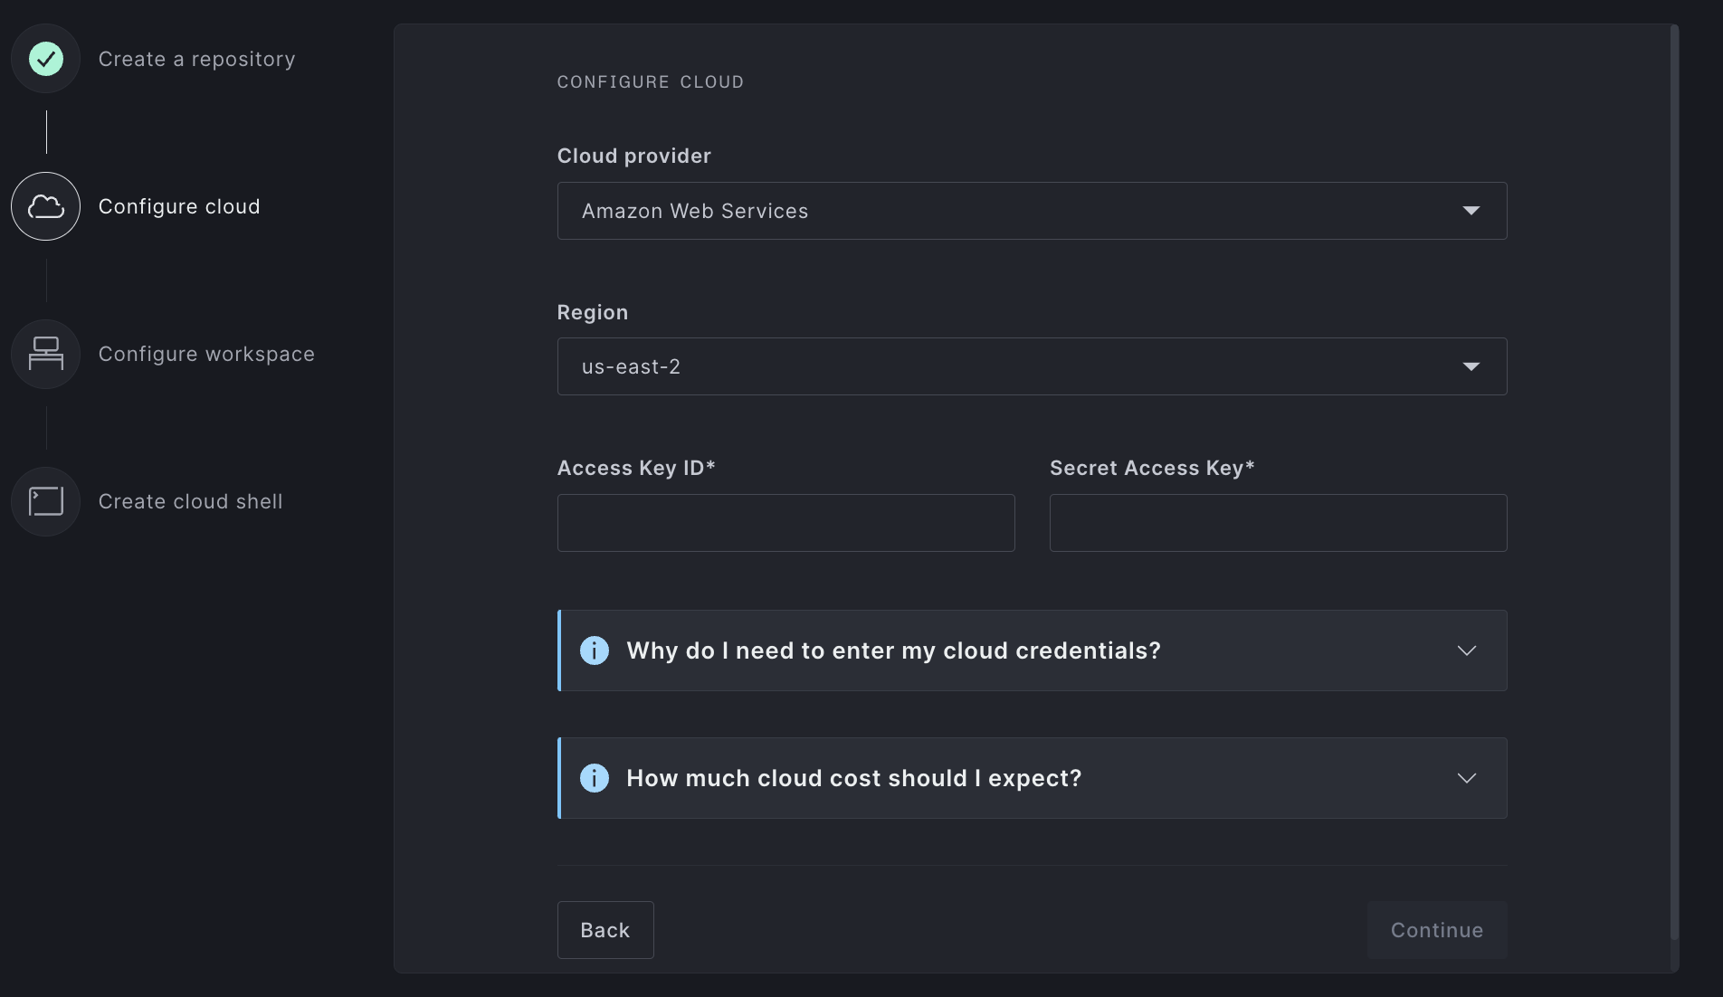Viewport: 1723px width, 997px height.
Task: Click the Back button
Action: point(605,930)
